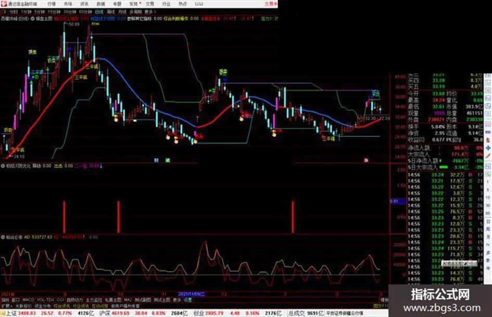The image size is (492, 317).
Task: Open the 资讯 menu
Action: coord(84,4)
